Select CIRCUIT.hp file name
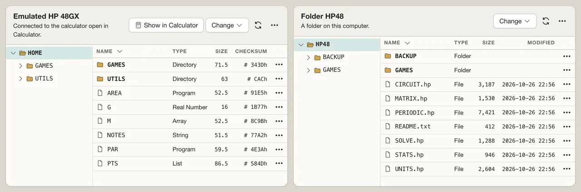 [x=413, y=84]
